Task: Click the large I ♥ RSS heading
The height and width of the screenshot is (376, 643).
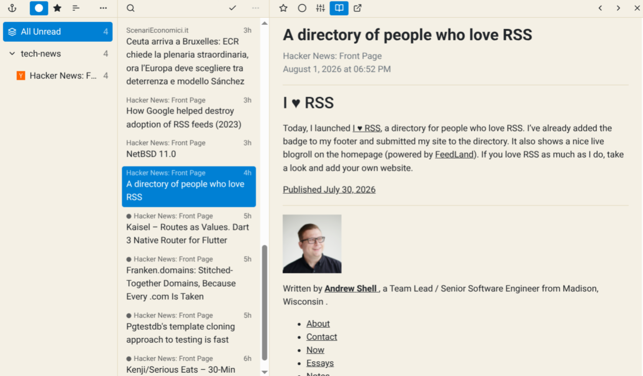Action: [x=308, y=103]
